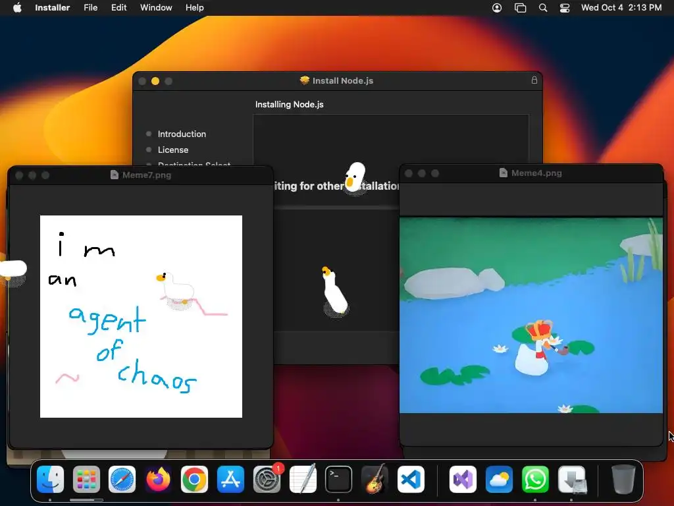Image resolution: width=674 pixels, height=506 pixels.
Task: Open the File menu
Action: pyautogui.click(x=91, y=8)
